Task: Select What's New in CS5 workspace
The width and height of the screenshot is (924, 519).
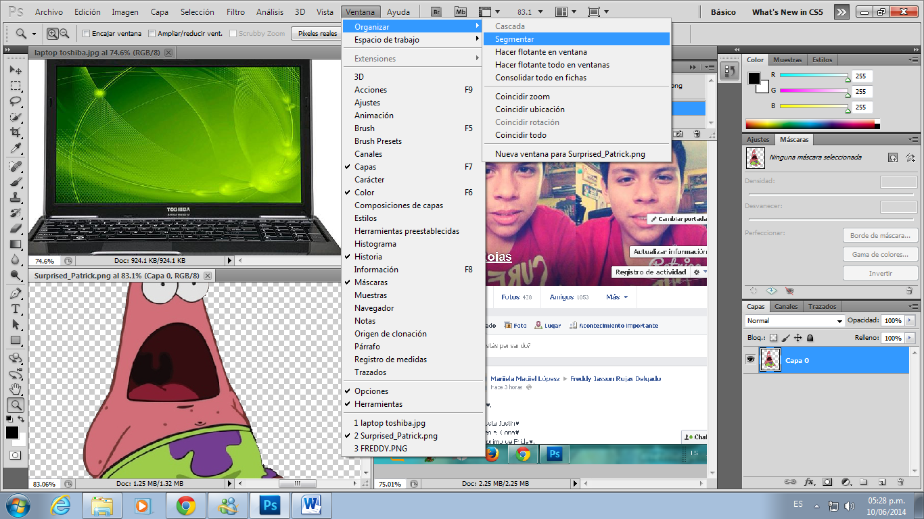Action: pyautogui.click(x=787, y=11)
